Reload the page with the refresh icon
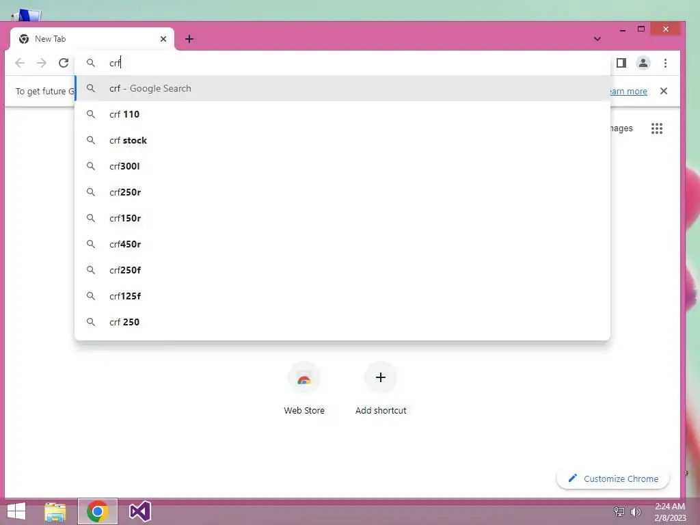This screenshot has width=700, height=525. click(x=64, y=63)
